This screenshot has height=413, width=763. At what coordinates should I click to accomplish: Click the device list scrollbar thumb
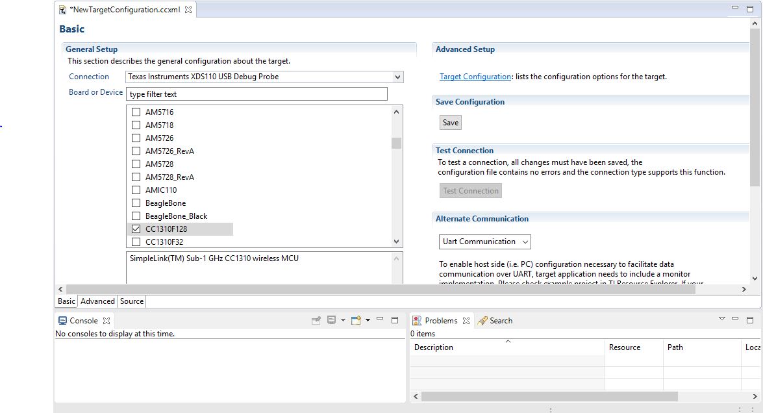click(x=397, y=143)
